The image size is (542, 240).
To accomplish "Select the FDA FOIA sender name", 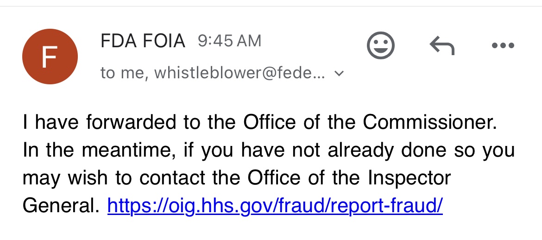I will 143,41.
